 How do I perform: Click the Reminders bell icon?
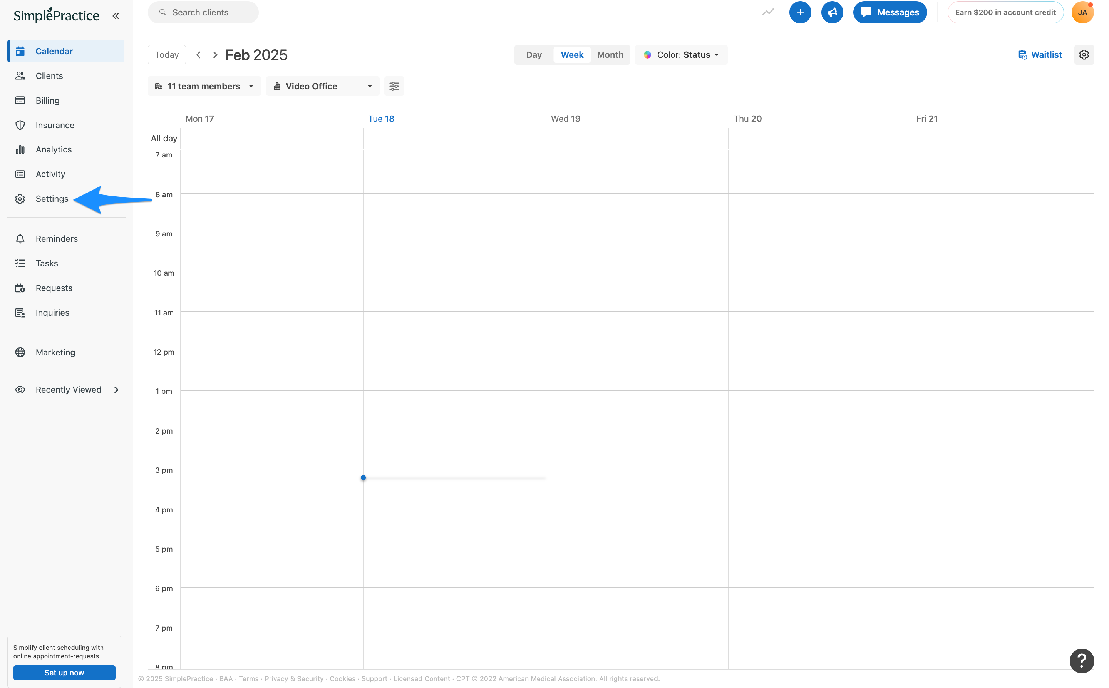pos(20,238)
